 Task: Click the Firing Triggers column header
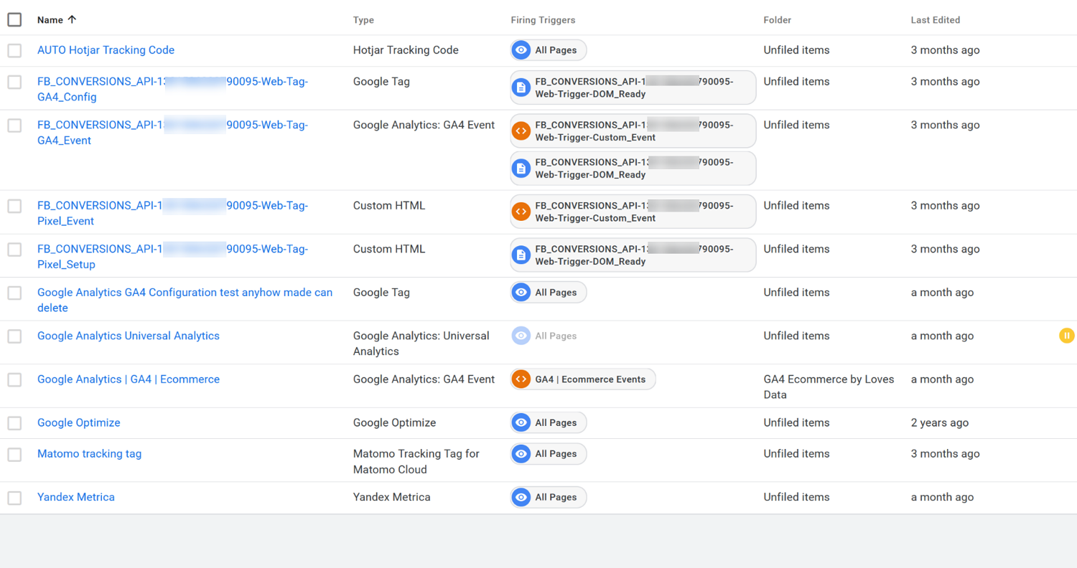point(543,20)
